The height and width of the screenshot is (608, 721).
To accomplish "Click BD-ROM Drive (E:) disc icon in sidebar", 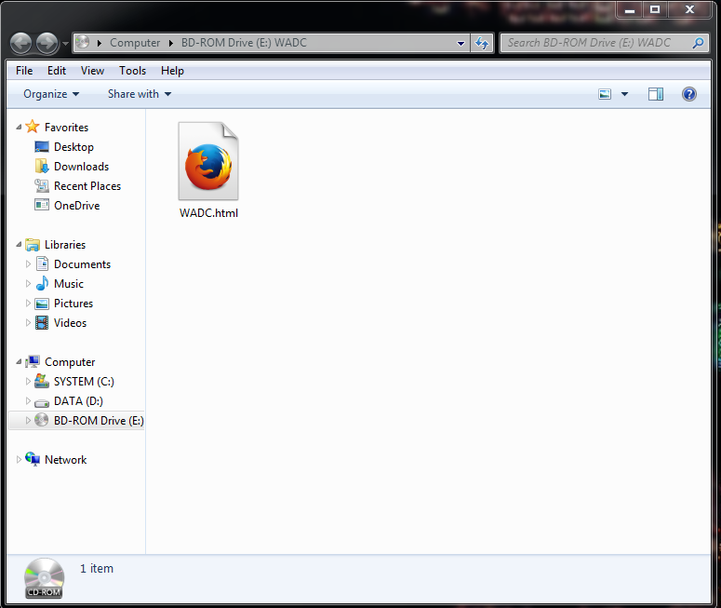I will coord(42,420).
